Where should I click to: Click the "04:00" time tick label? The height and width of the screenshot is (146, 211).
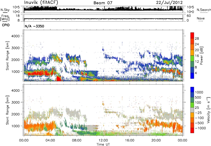pos(50,140)
